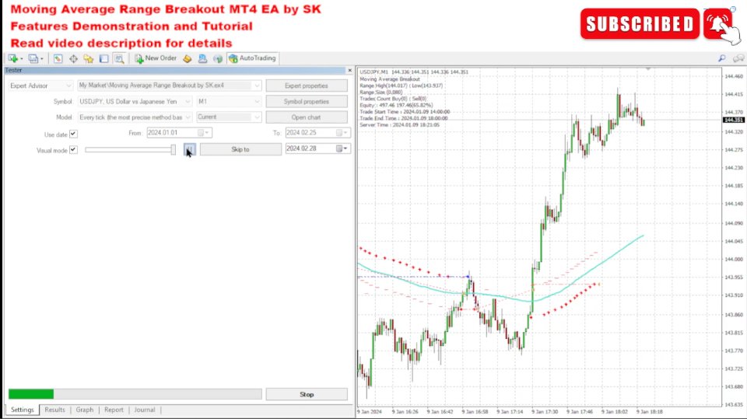Click the Equity line on the chart
Screen dimensions: 747x419
(396, 105)
